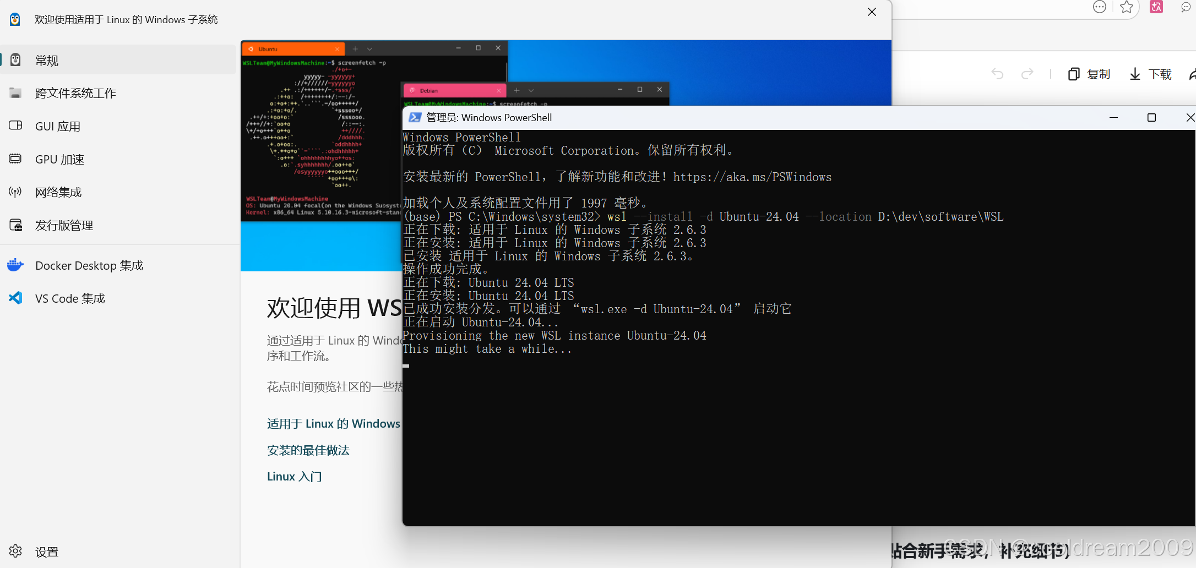The height and width of the screenshot is (568, 1196).
Task: Open 设置 at the sidebar bottom
Action: click(118, 551)
